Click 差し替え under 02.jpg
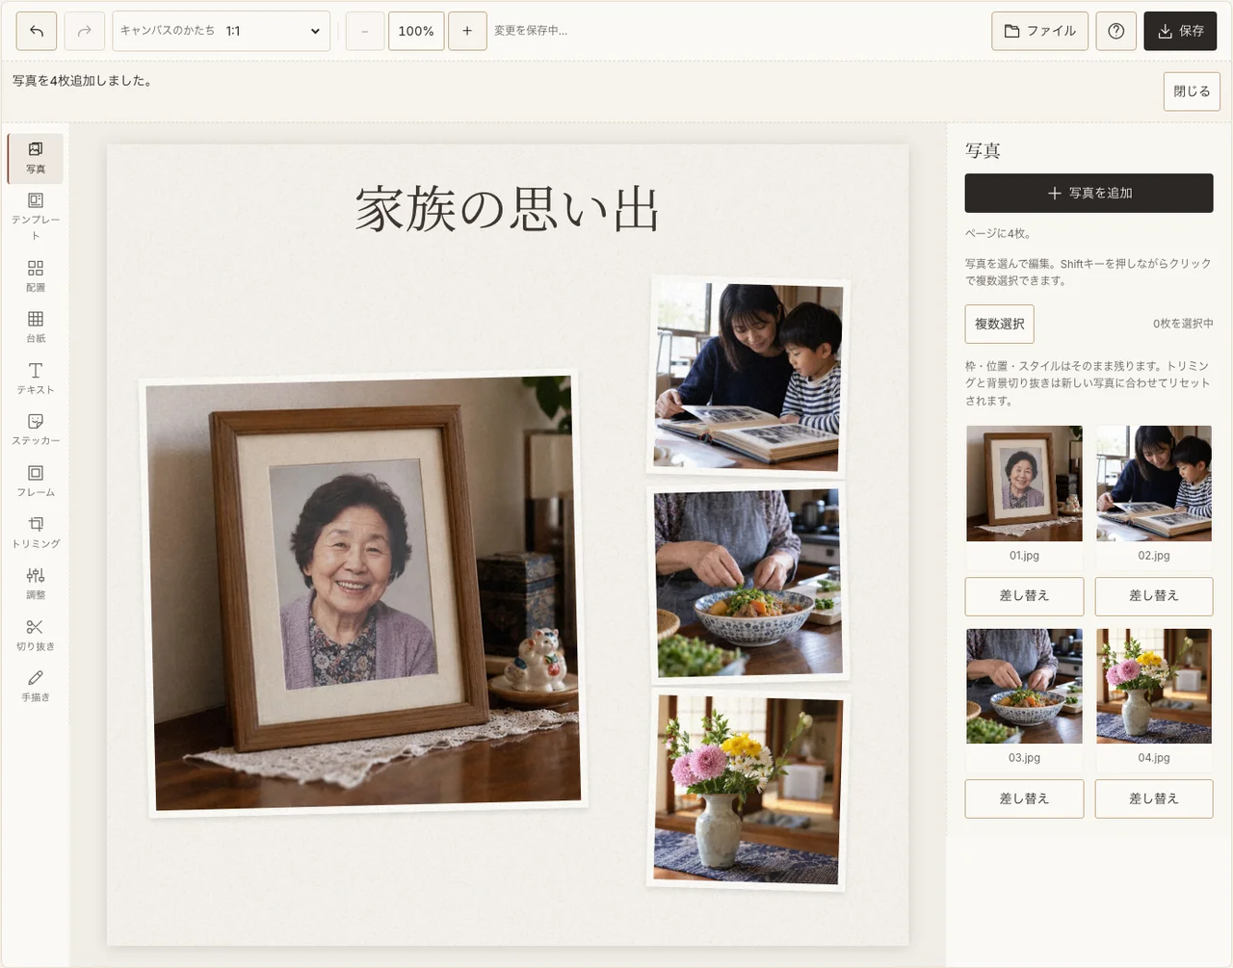Image resolution: width=1233 pixels, height=968 pixels. (1154, 596)
